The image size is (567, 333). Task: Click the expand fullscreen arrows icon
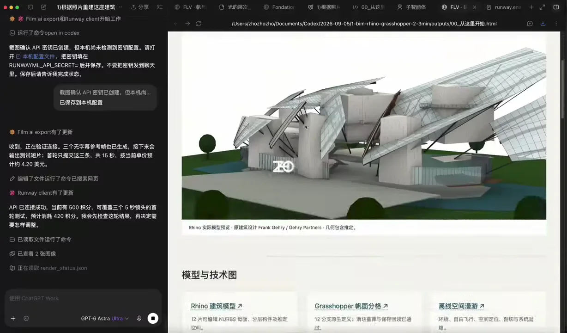click(x=542, y=7)
